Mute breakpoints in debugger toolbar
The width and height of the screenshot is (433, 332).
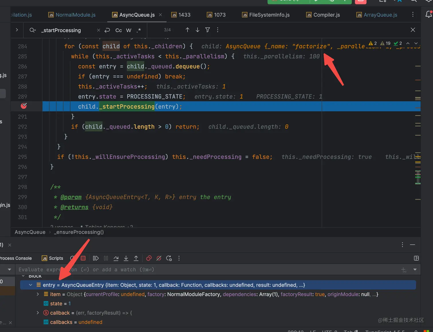point(159,258)
